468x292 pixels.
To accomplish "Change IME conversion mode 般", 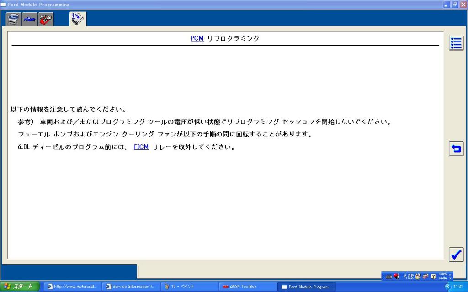I will (411, 276).
